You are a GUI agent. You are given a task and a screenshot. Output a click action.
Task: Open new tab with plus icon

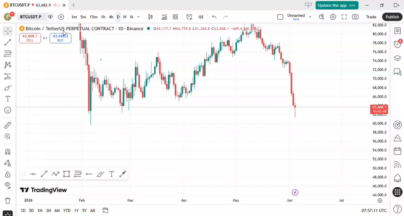click(73, 5)
